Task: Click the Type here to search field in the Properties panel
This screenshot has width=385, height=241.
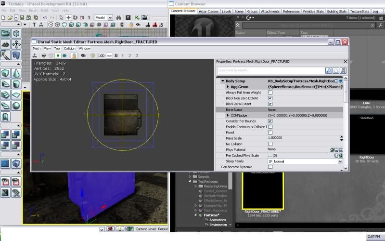Action: (270, 70)
